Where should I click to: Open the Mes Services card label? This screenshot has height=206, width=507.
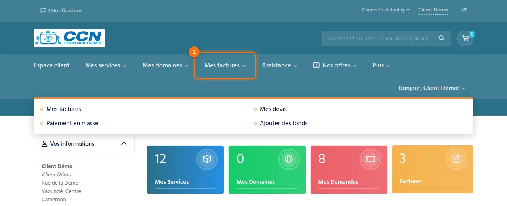click(172, 182)
